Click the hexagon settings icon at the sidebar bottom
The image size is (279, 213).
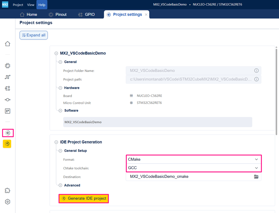(8, 202)
